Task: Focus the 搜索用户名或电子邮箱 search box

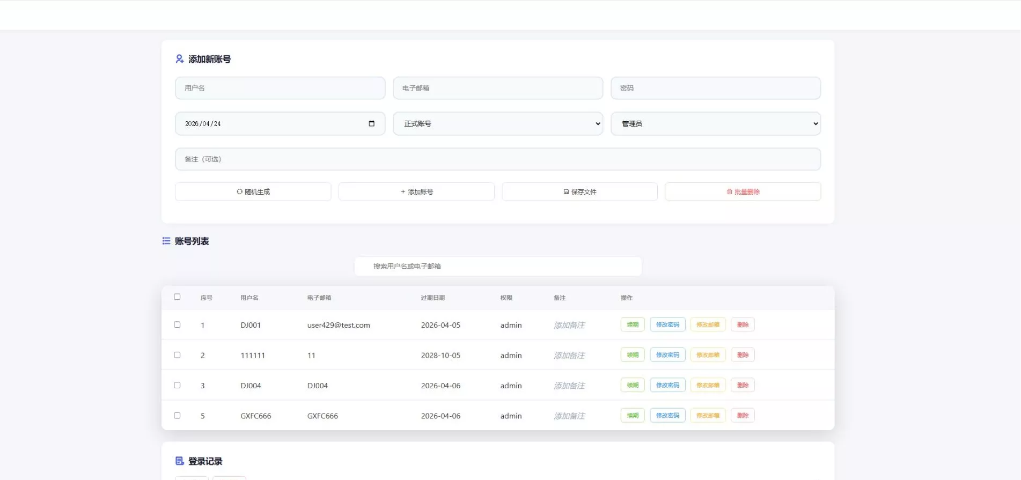Action: click(498, 266)
